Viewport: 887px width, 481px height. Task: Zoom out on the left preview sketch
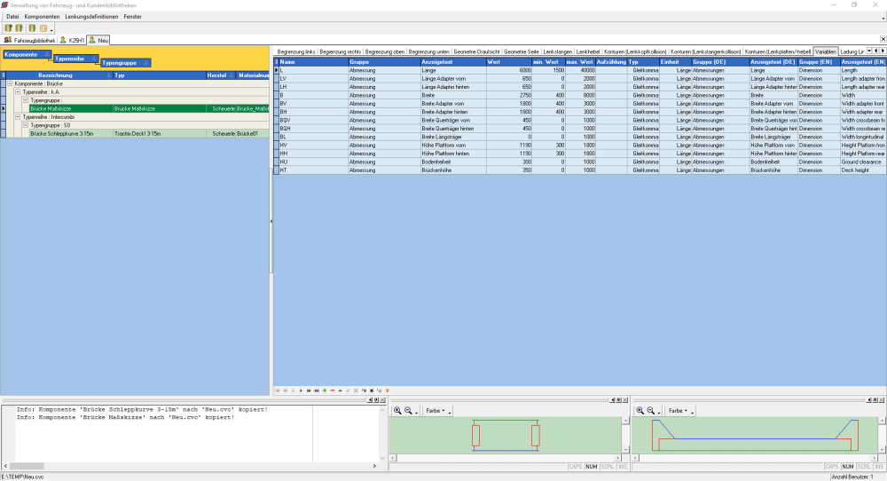tap(407, 411)
